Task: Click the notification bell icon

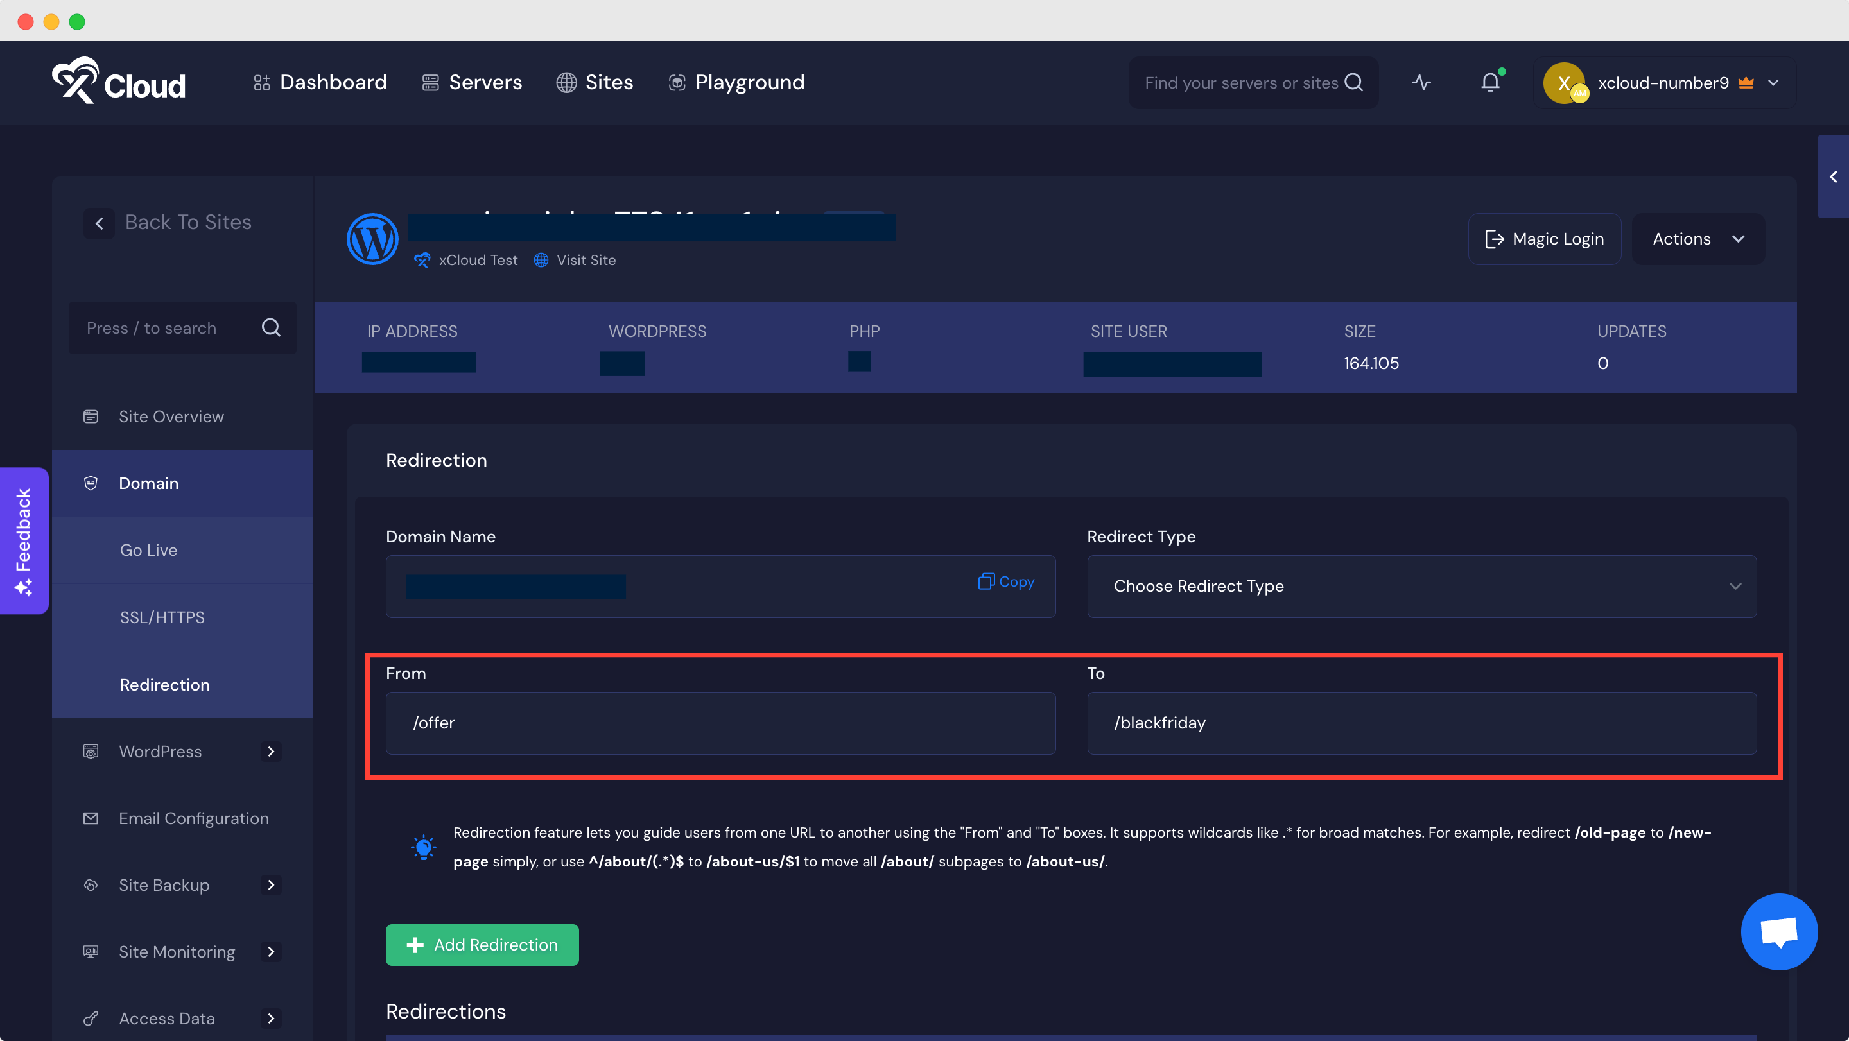Action: (x=1490, y=83)
